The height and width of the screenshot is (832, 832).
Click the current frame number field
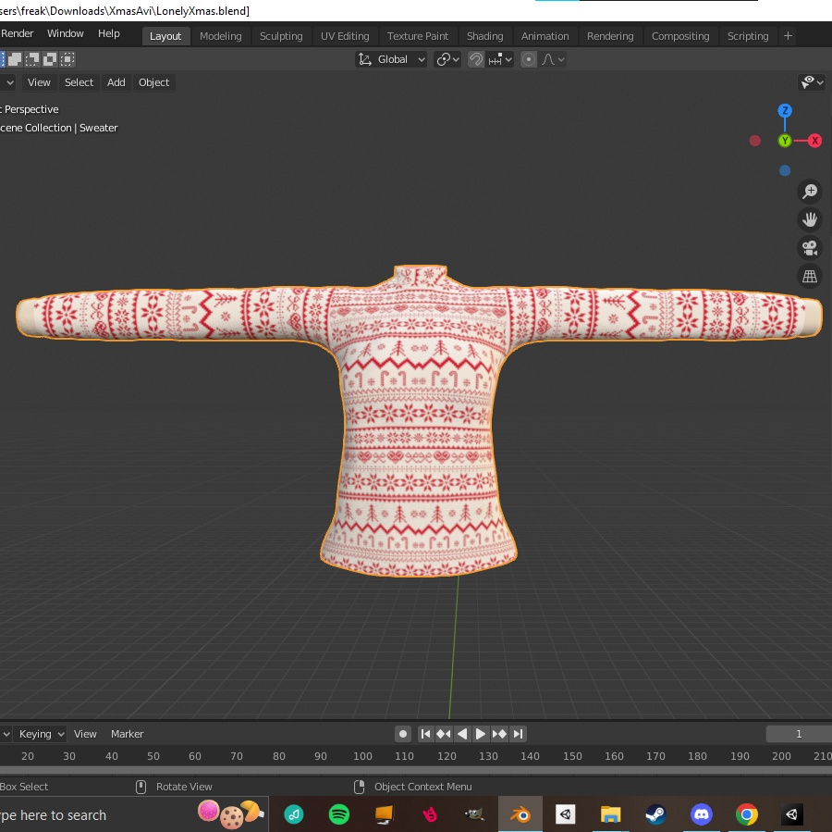798,733
